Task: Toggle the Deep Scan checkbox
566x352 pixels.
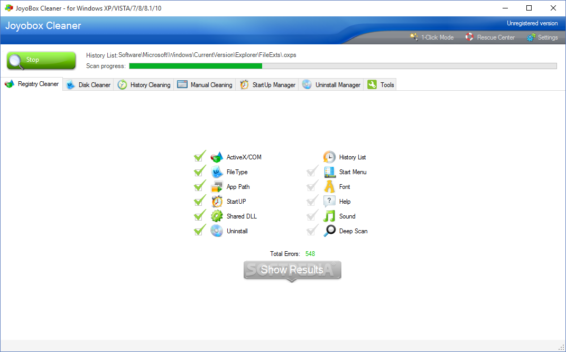Action: (312, 231)
